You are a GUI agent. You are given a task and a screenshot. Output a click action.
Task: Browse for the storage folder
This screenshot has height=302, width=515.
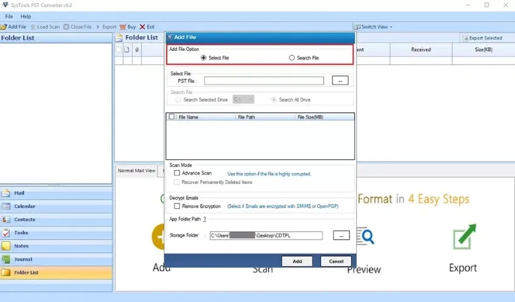click(341, 235)
